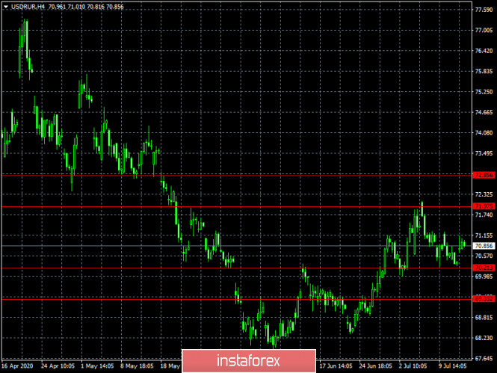Click the 77.000 price scale label
This screenshot has height=373, width=497.
[x=484, y=30]
